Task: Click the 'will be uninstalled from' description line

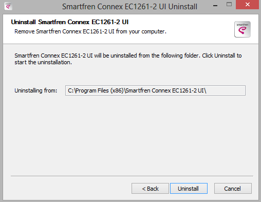Action: click(122, 56)
